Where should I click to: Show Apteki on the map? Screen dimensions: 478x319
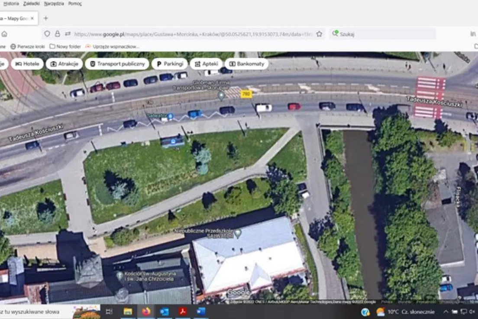point(206,64)
